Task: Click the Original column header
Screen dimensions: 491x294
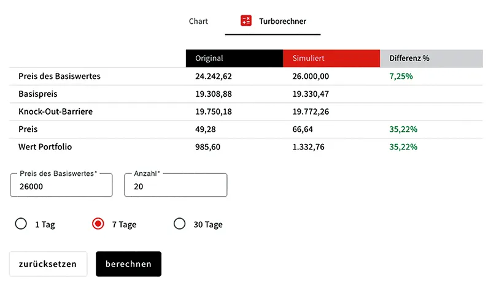Action: coord(234,58)
